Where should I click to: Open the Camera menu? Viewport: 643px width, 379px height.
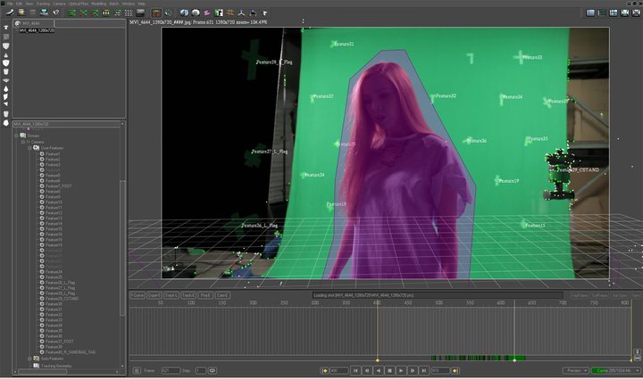[59, 4]
